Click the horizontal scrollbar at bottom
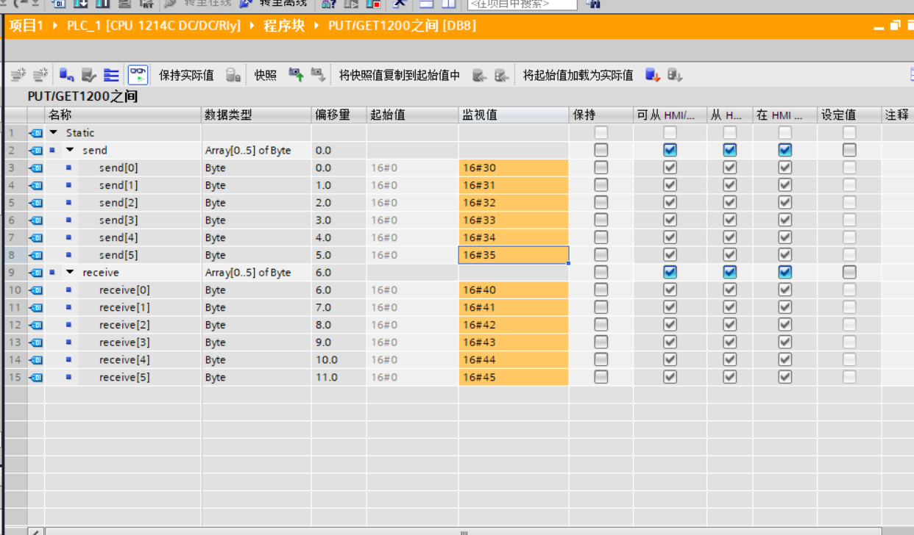 tap(464, 531)
